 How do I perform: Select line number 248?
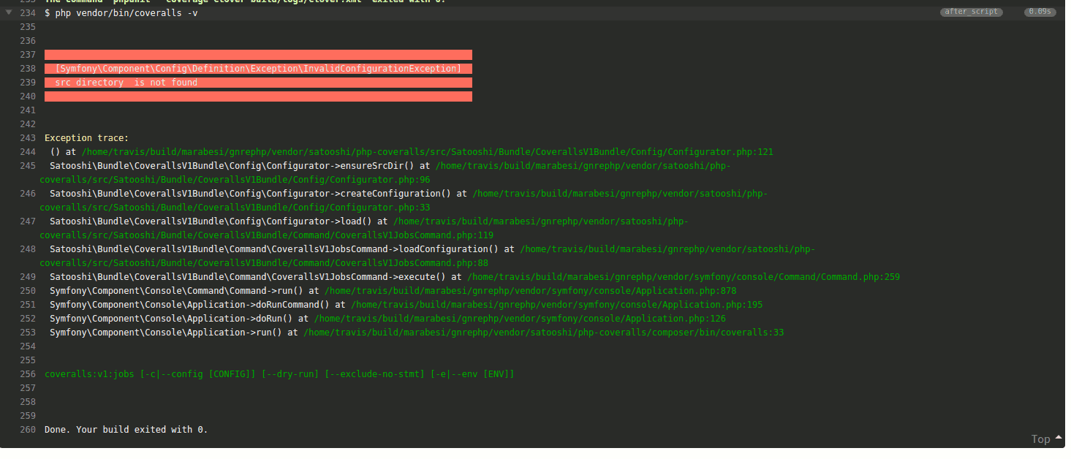[29, 249]
